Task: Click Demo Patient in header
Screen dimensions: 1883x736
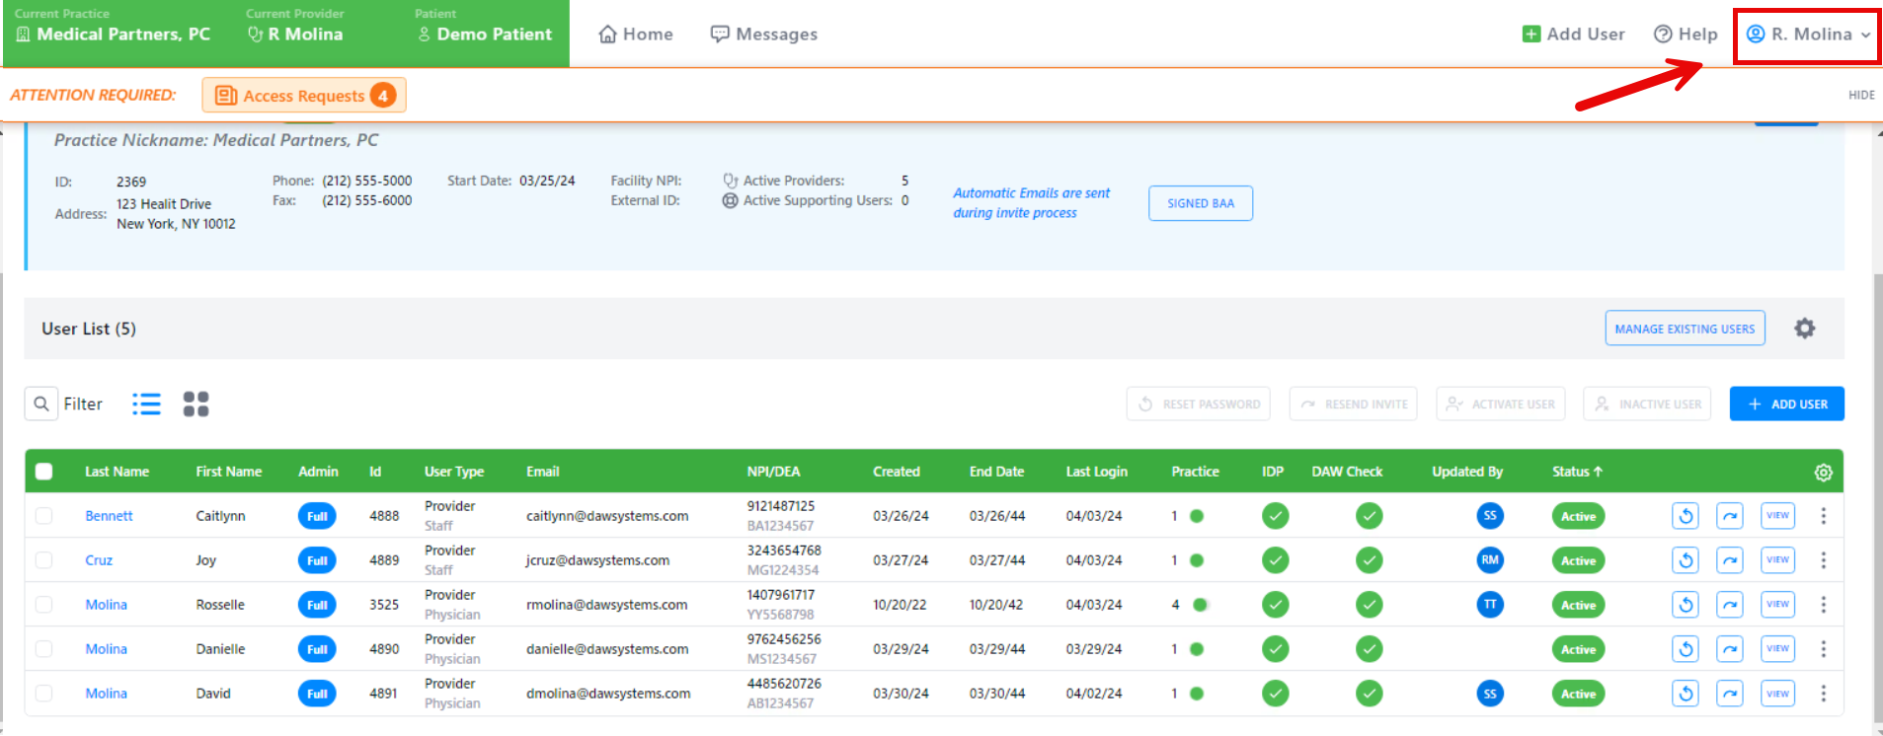Action: point(485,35)
